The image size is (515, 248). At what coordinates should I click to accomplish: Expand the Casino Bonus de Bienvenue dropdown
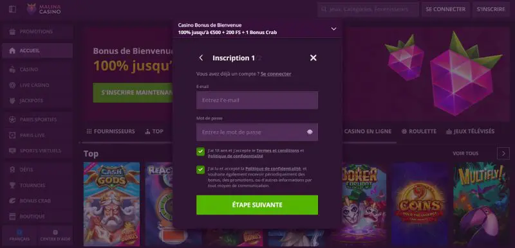(x=333, y=29)
